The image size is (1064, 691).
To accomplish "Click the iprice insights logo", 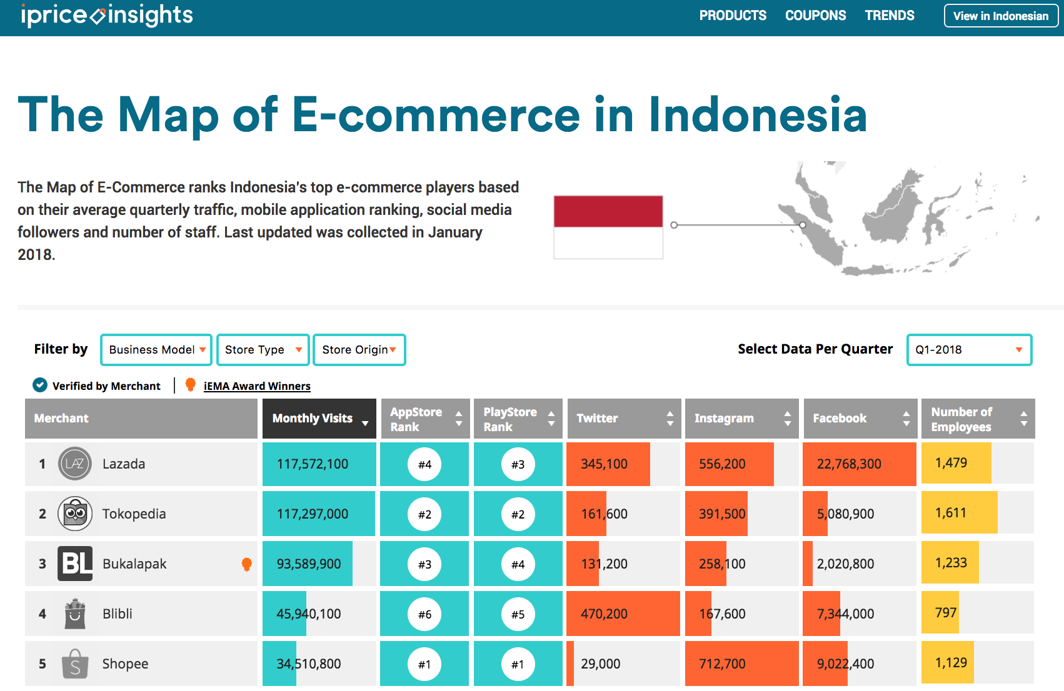I will point(107,15).
